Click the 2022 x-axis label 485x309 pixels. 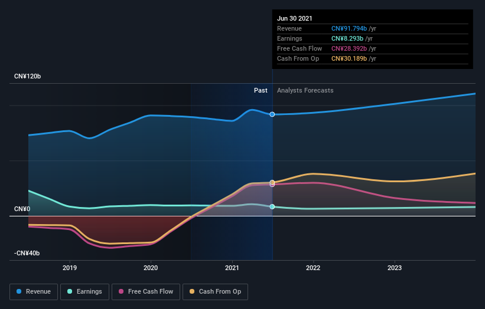(x=313, y=268)
